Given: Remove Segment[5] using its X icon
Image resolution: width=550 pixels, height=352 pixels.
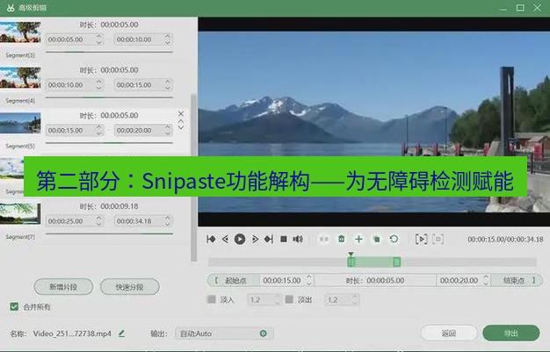Looking at the screenshot, I should (181, 113).
